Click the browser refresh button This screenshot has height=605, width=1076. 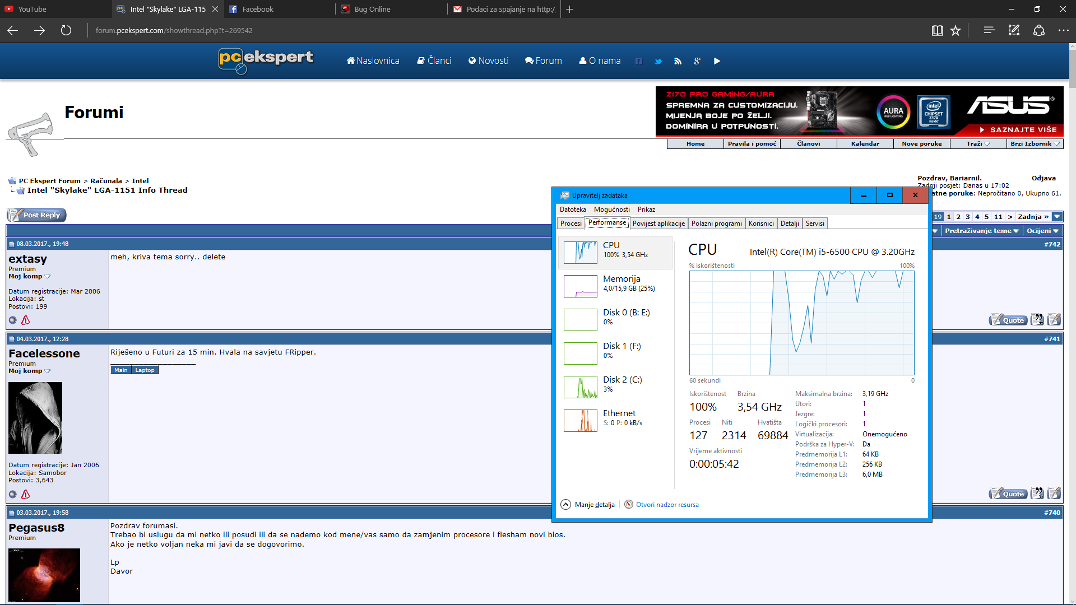pos(66,30)
